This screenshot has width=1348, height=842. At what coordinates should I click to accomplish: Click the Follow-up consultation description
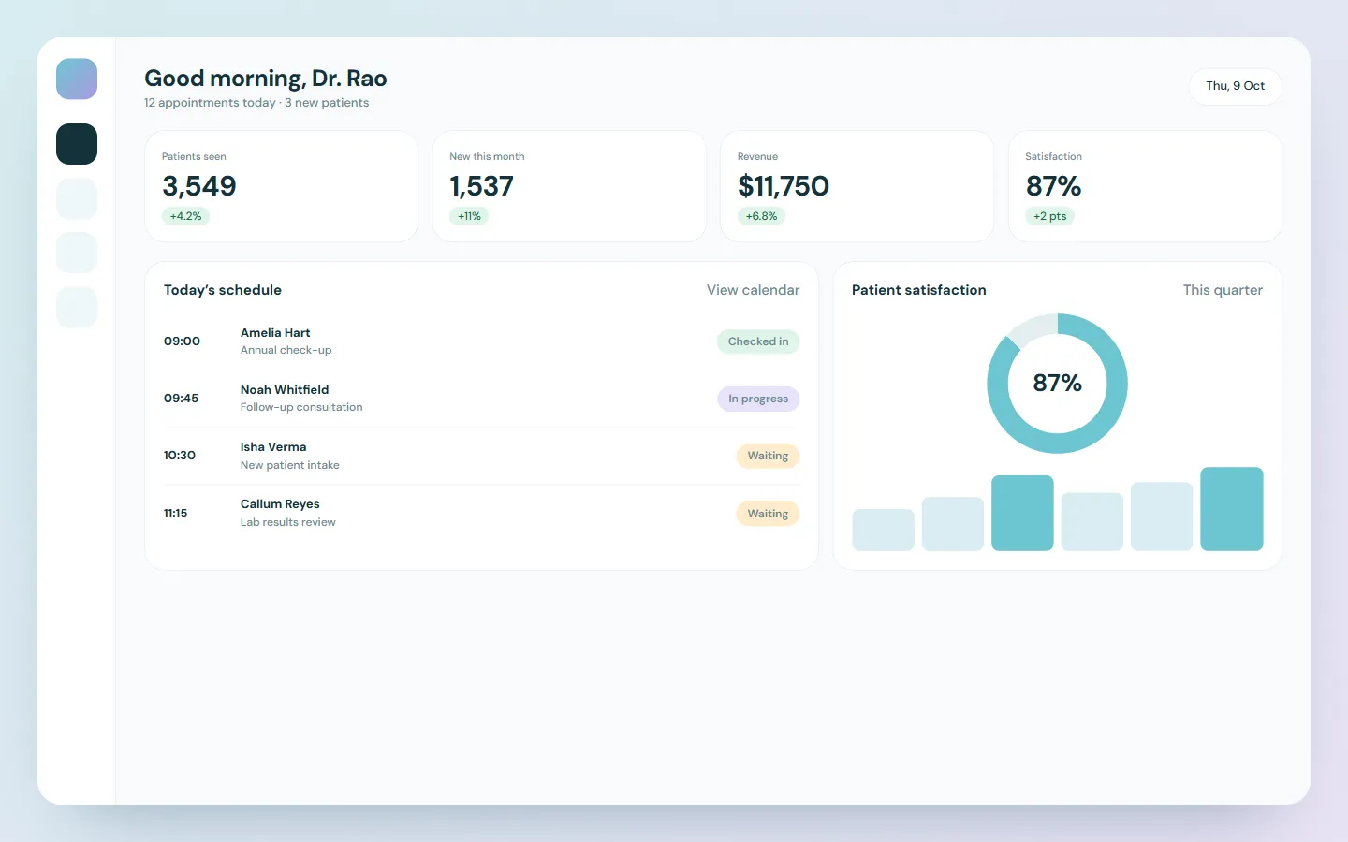coord(301,408)
